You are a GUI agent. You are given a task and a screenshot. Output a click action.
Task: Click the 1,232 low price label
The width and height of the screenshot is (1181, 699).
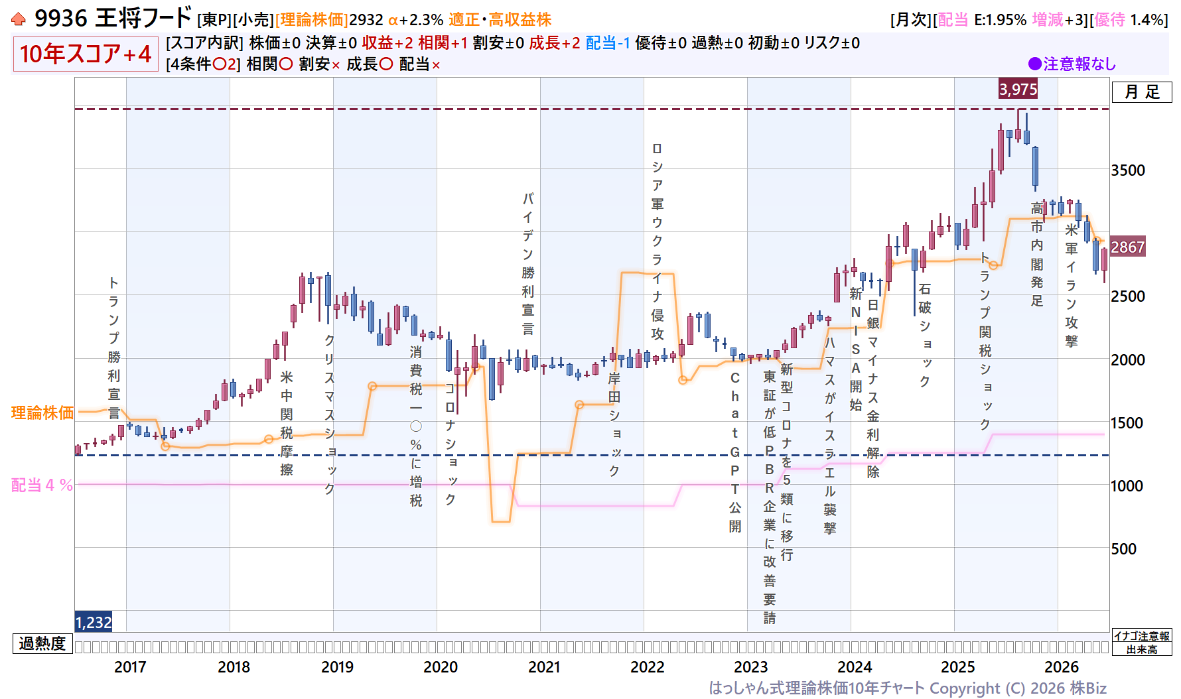[x=94, y=622]
